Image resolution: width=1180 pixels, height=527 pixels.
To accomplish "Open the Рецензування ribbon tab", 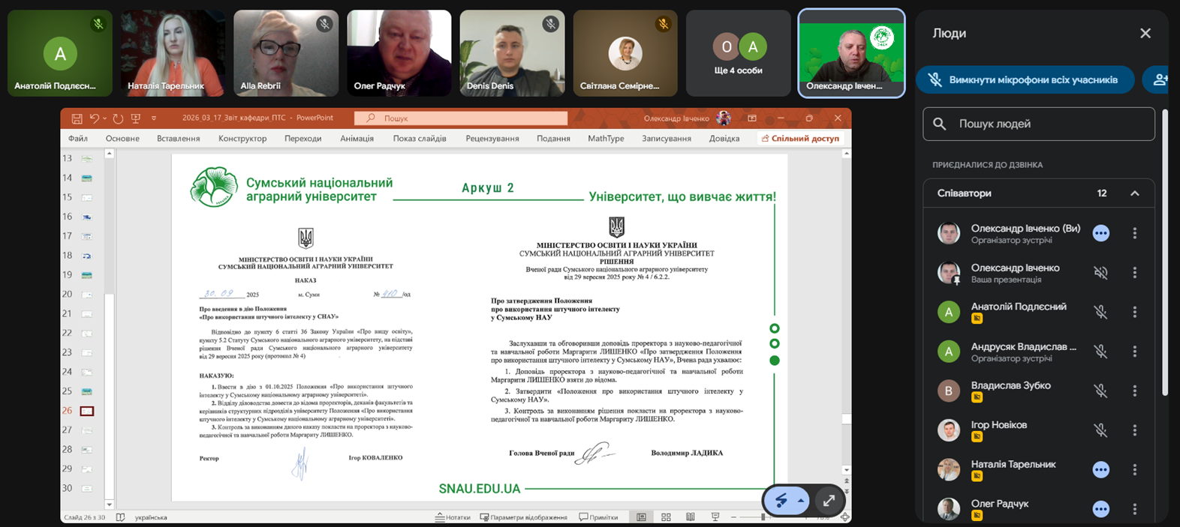I will pyautogui.click(x=492, y=139).
